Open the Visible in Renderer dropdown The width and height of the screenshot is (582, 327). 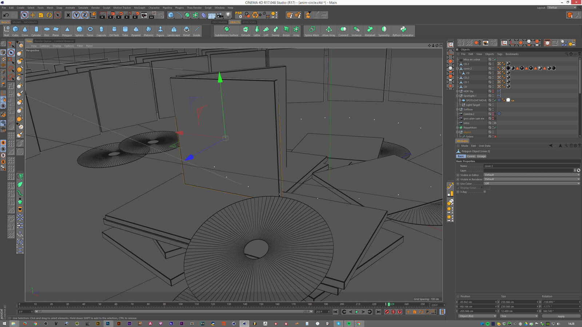coord(532,179)
